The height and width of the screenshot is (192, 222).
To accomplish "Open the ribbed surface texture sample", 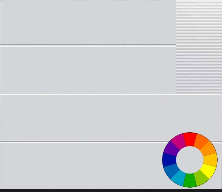I will point(199,47).
